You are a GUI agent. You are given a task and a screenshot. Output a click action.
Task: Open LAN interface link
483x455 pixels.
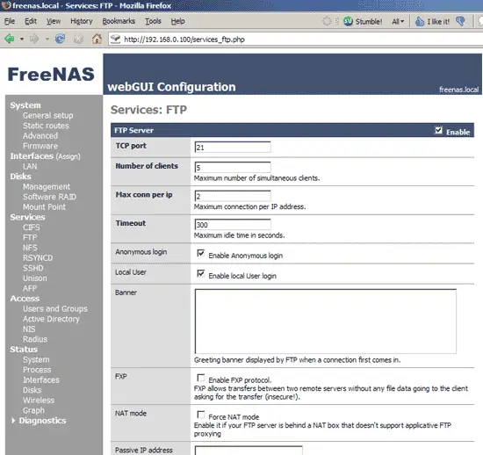(x=30, y=166)
